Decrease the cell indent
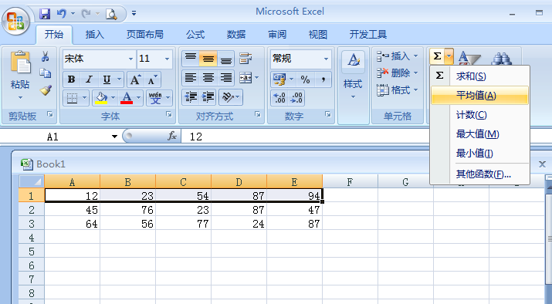This screenshot has width=552, height=304. pos(191,96)
